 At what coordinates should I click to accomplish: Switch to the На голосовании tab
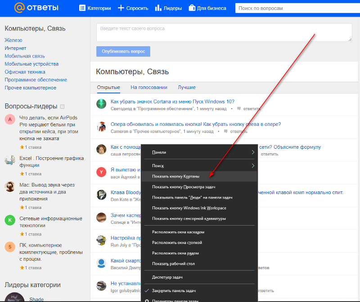149,87
